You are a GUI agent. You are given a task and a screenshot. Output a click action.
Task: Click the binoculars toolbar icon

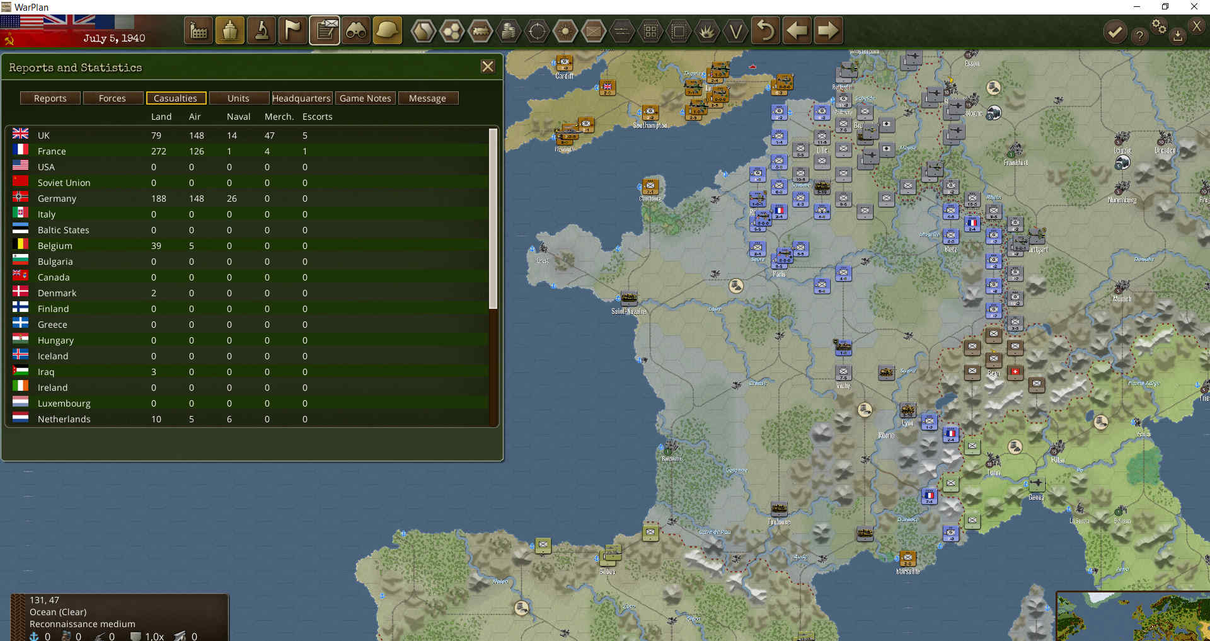pos(356,30)
